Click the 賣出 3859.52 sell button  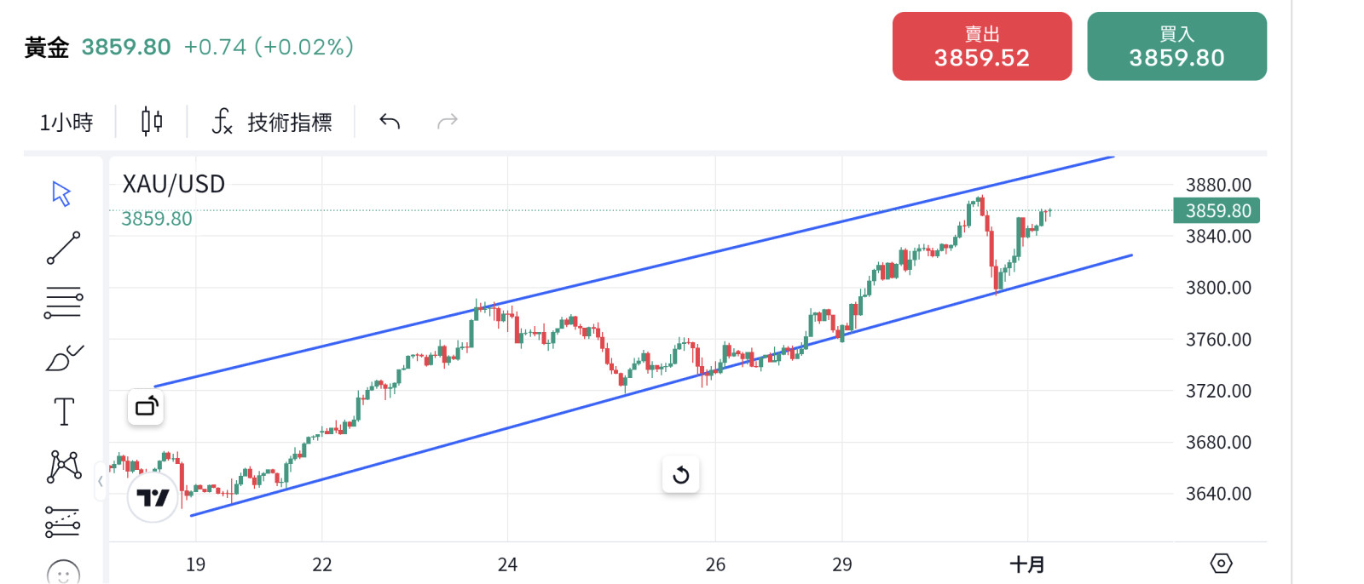coord(981,47)
